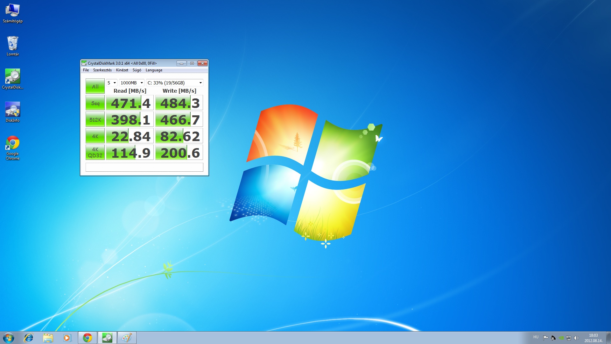Start the 4K QD32 benchmark test
611x344 pixels.
[x=95, y=153]
